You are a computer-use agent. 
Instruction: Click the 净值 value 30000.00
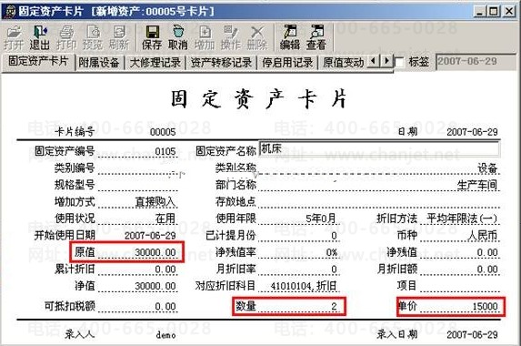coord(155,286)
